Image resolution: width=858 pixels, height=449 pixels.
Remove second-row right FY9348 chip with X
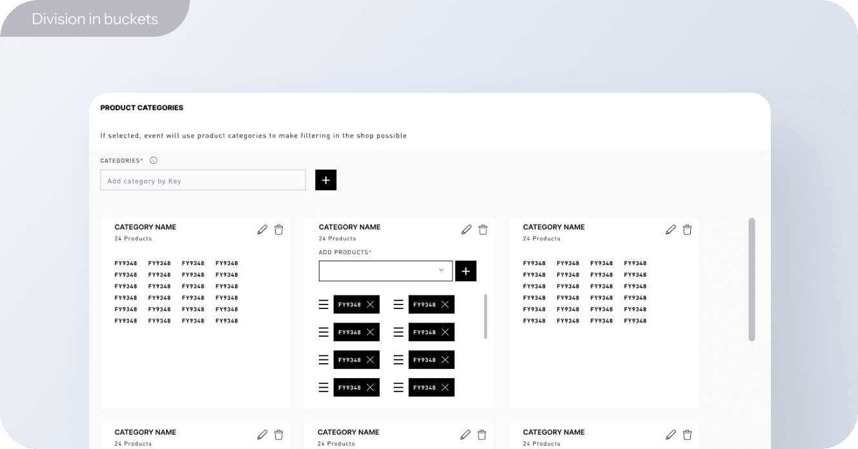(445, 332)
